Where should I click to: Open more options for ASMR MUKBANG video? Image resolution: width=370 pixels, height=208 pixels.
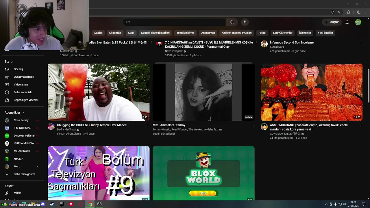tap(361, 125)
